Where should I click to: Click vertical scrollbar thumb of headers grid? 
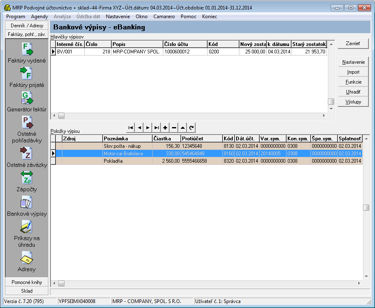(x=331, y=101)
